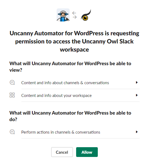Click the astronaut Uncanny Automator app icon

click(x=63, y=15)
